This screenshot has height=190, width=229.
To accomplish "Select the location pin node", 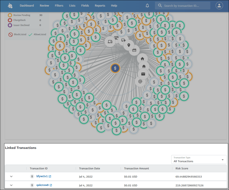I will click(x=129, y=45).
